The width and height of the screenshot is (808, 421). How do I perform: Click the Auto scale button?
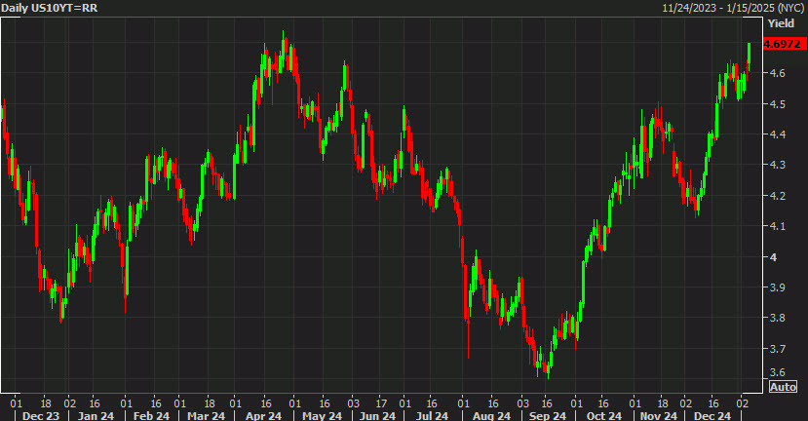coord(783,387)
